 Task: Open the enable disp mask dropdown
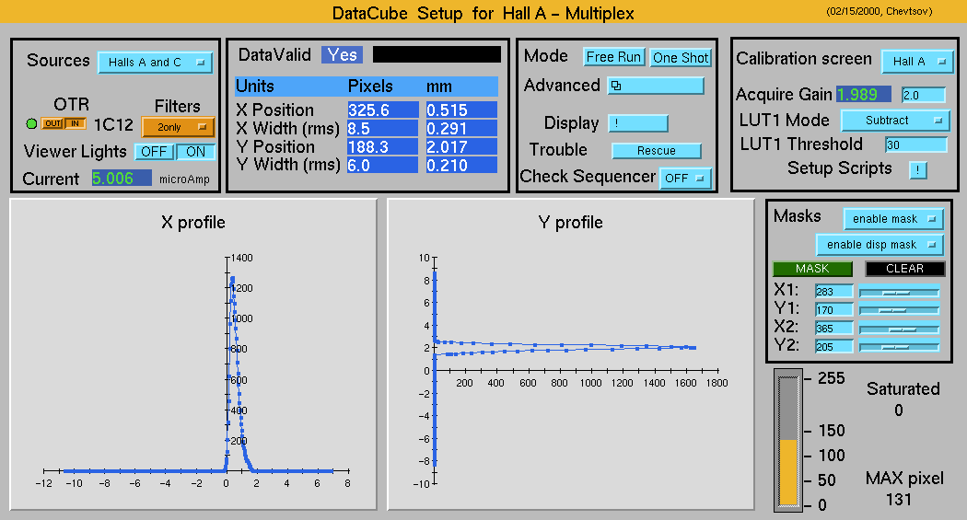click(880, 245)
